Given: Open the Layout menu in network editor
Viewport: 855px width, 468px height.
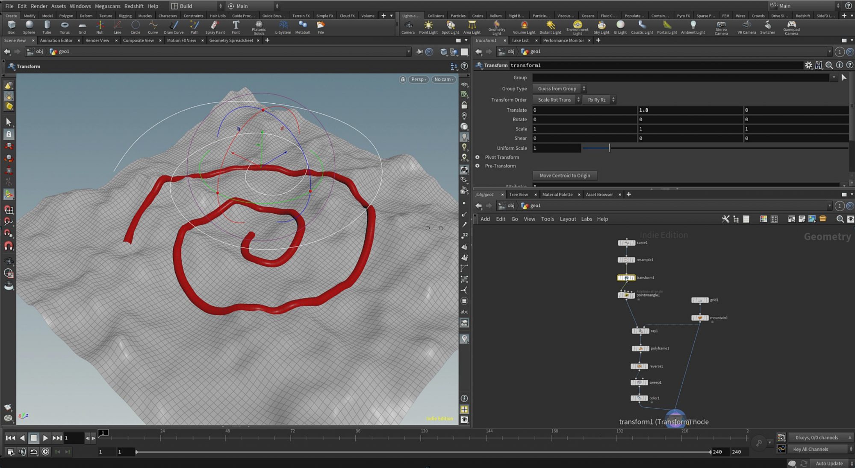Looking at the screenshot, I should (x=568, y=219).
